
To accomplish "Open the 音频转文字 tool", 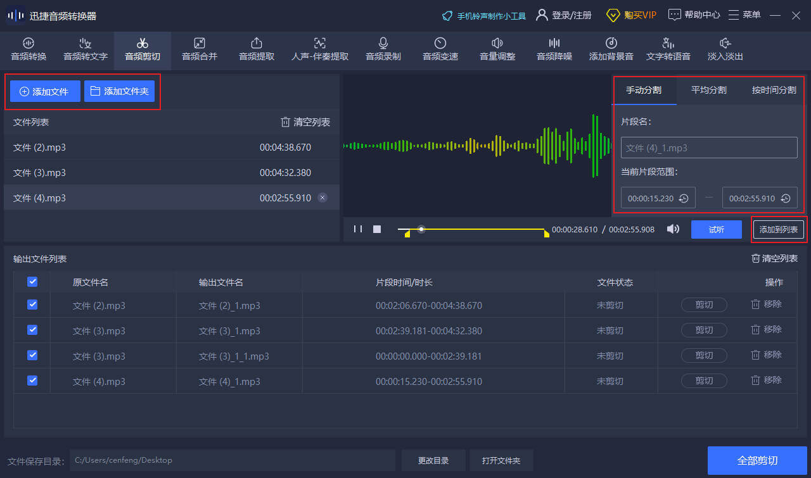I will (86, 49).
